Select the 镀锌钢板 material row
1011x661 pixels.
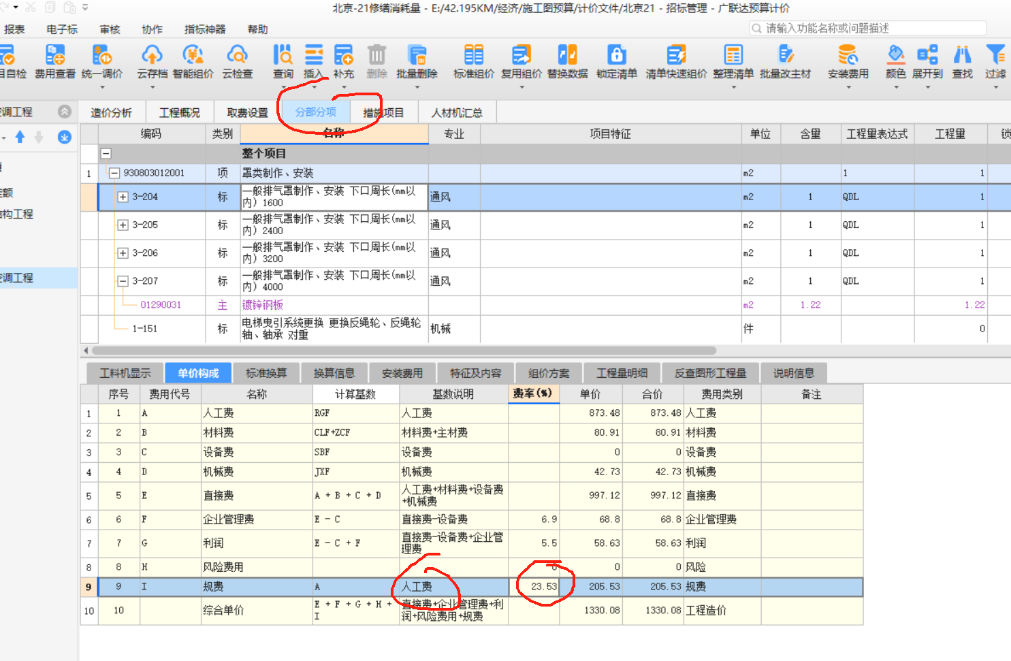coord(545,305)
